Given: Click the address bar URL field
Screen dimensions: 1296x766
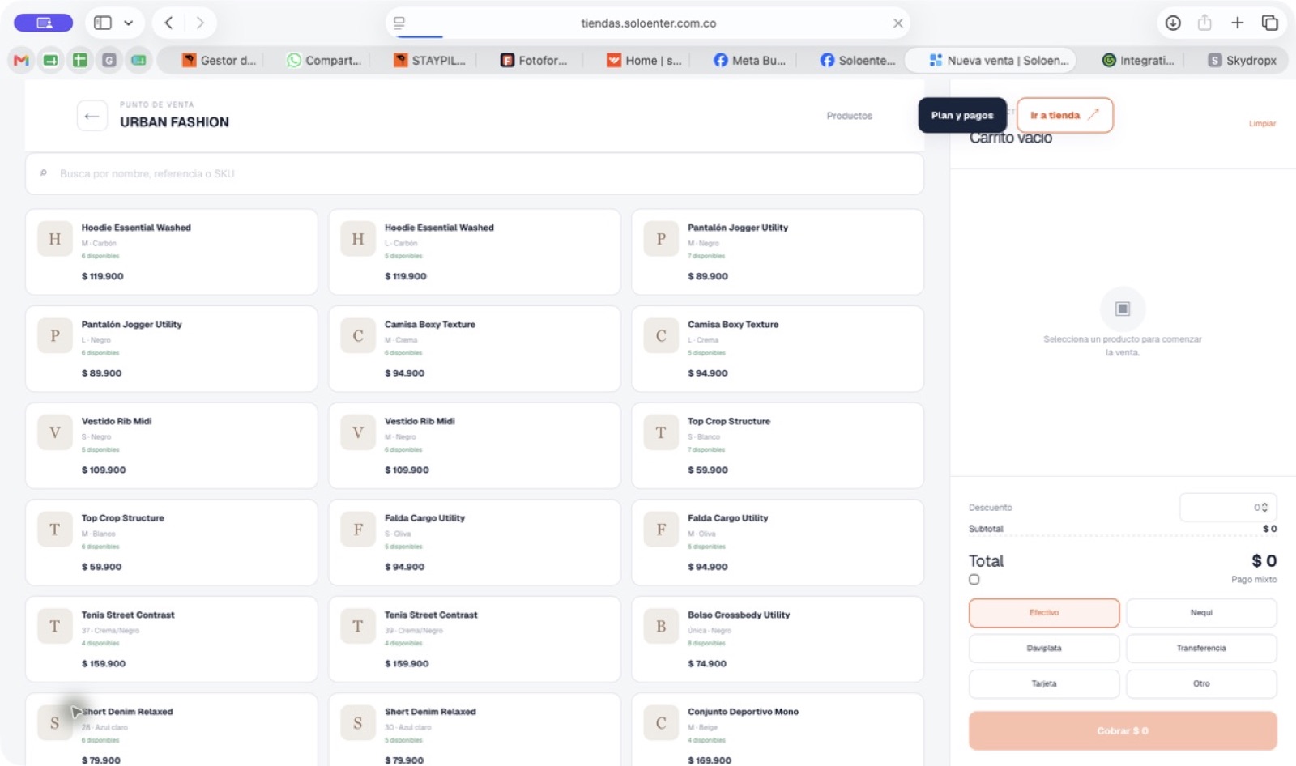Looking at the screenshot, I should 648,23.
